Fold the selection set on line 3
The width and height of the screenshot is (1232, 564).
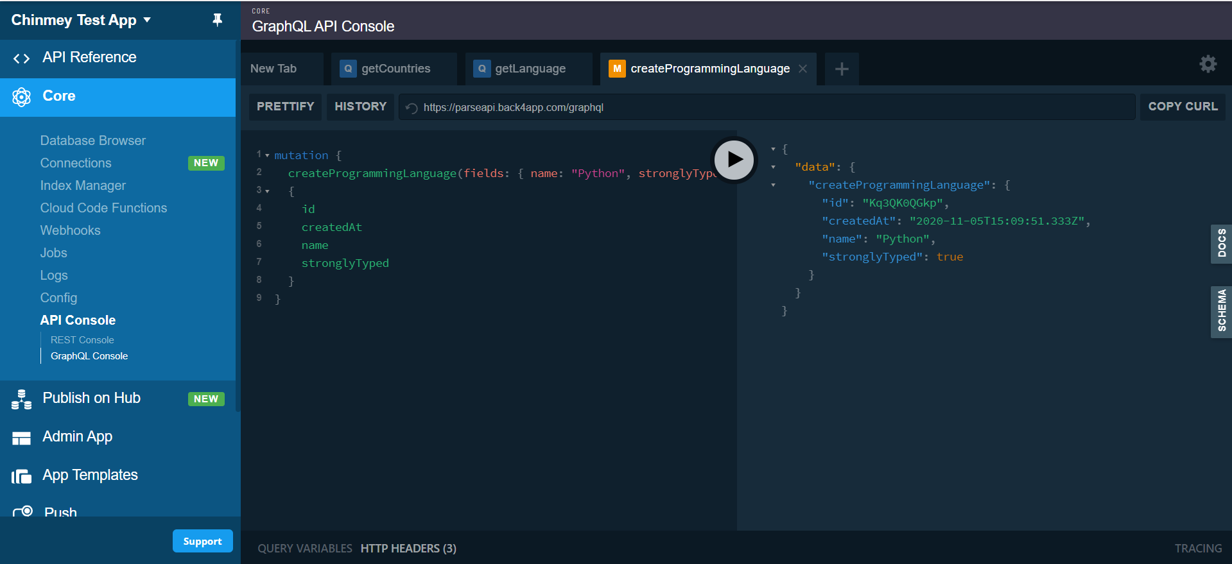tap(267, 191)
